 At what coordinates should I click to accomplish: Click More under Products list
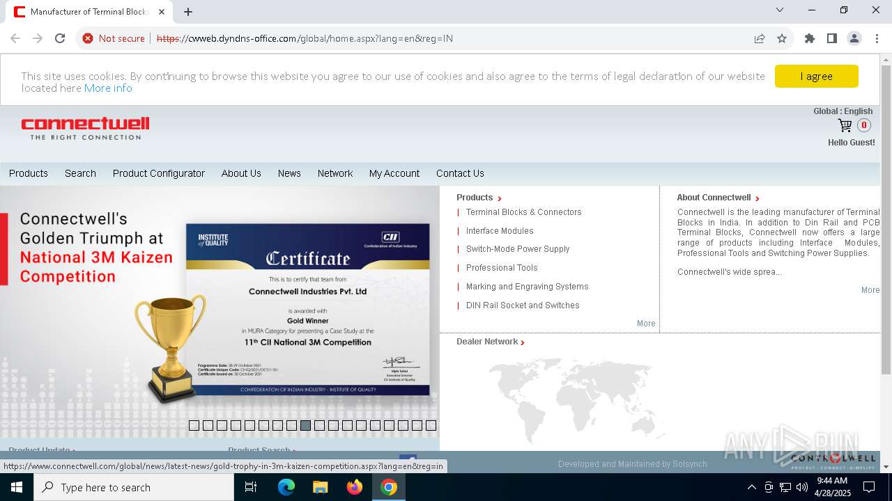(646, 324)
